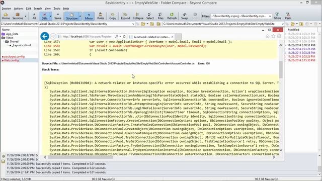Click the Name column header
Screen dimensions: 322x181
click(x=6, y=30)
